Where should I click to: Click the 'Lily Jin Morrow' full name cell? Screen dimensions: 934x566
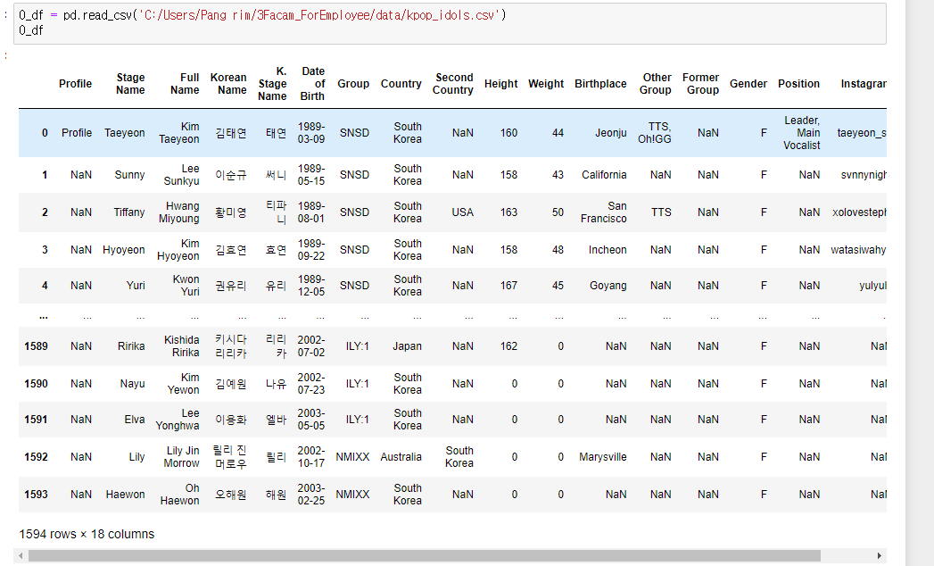182,457
